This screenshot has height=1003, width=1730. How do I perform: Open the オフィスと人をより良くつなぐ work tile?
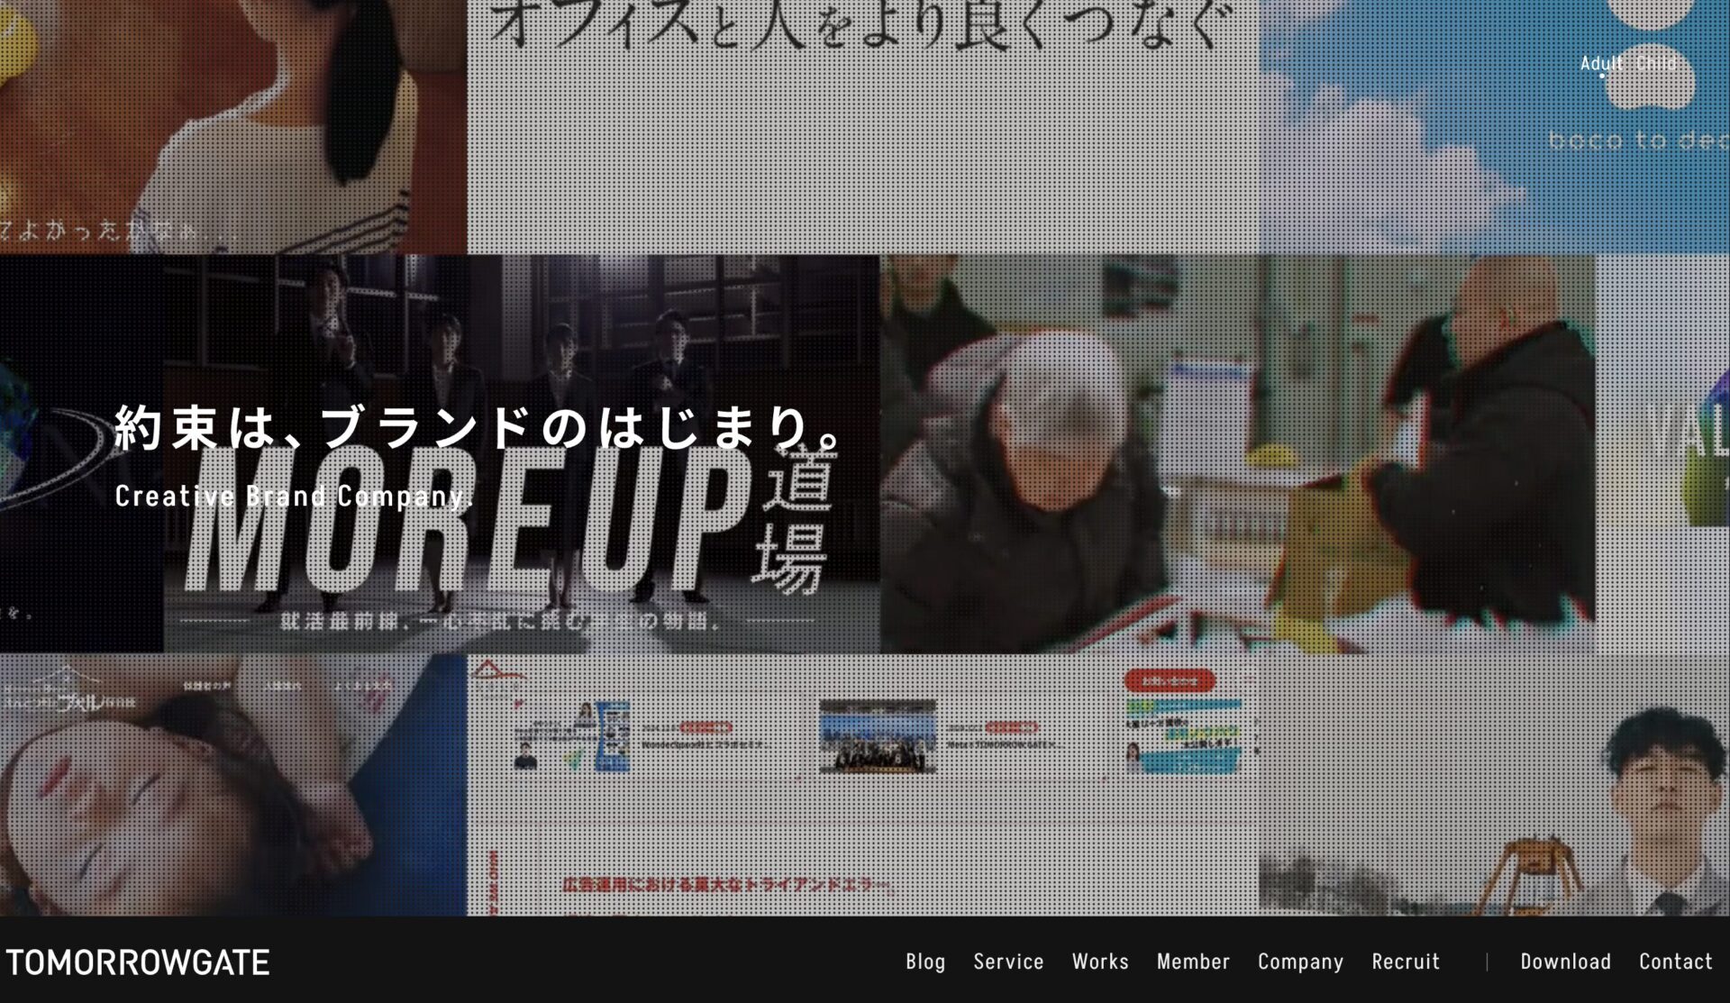863,126
